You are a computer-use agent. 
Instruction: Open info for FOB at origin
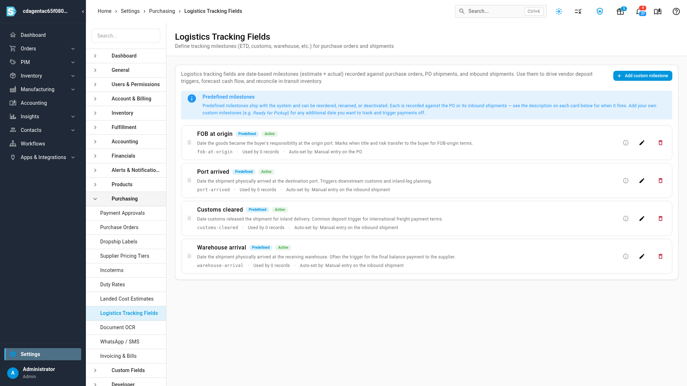point(625,143)
